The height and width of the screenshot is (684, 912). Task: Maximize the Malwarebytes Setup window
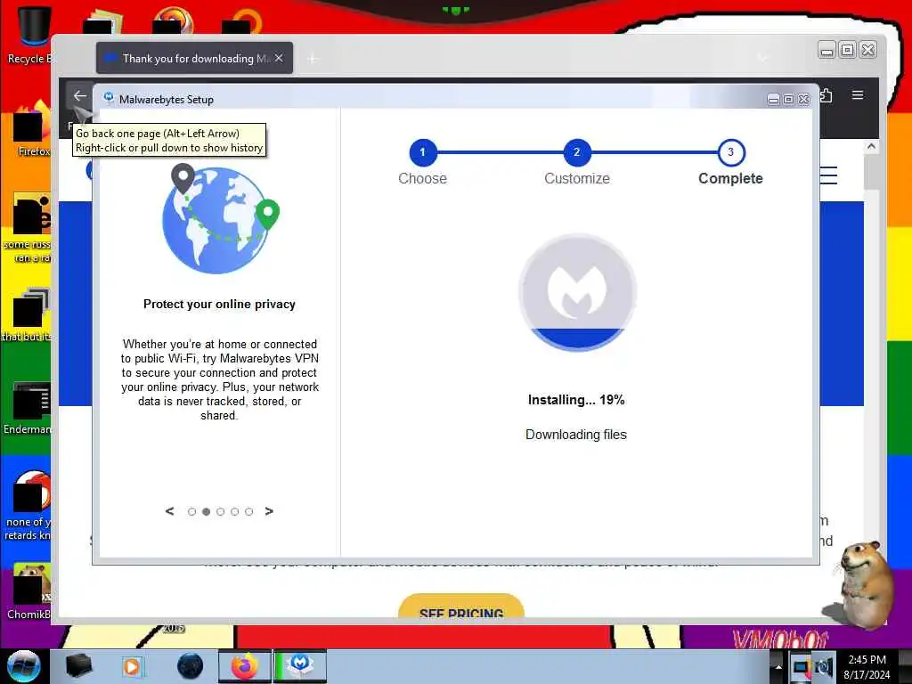[789, 100]
